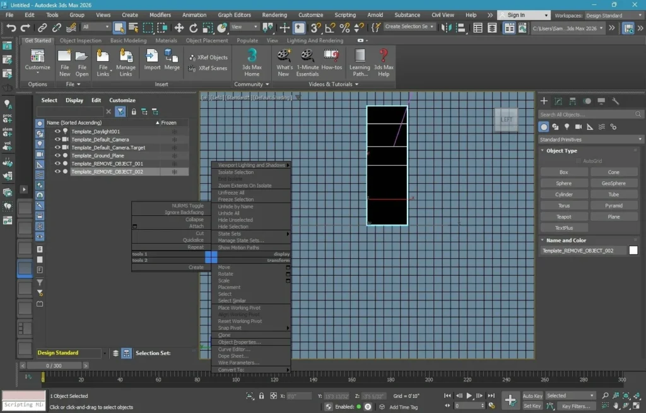
Task: Click the scene explorer filter funnel icon
Action: point(120,111)
